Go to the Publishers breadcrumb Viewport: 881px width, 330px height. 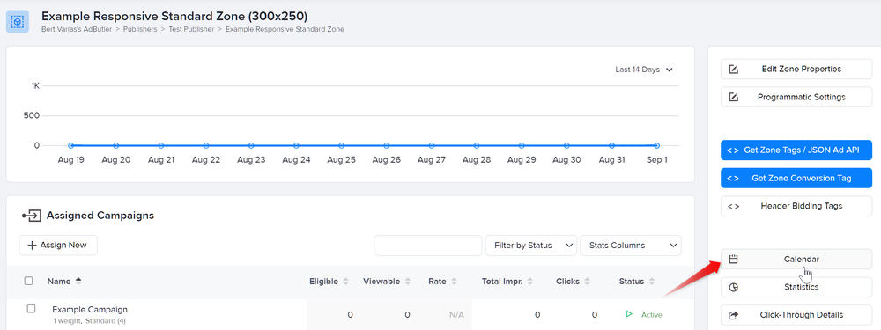[x=140, y=29]
